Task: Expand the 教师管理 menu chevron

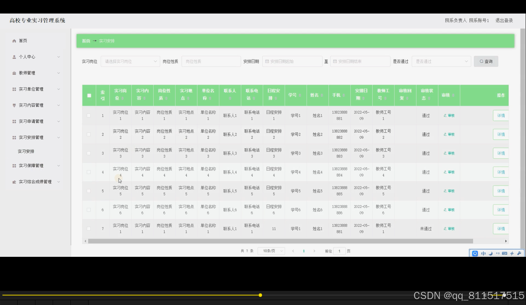Action: (59, 73)
